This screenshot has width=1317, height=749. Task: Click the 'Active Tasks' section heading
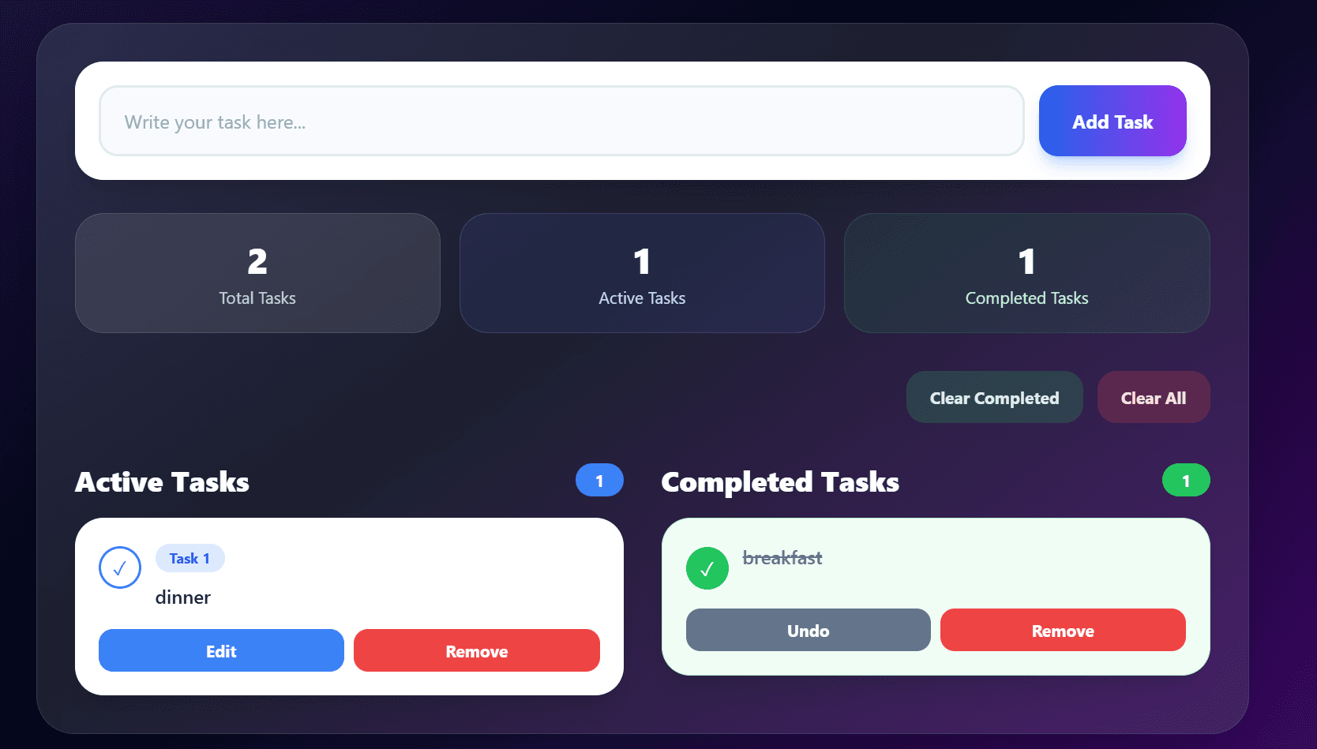[x=162, y=481]
